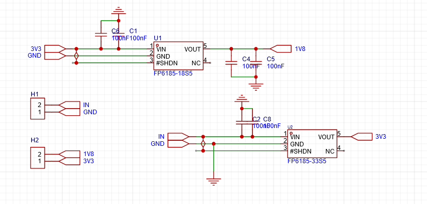Select the IN net port on header H1
Screen dimensions: 427x204
click(69, 105)
